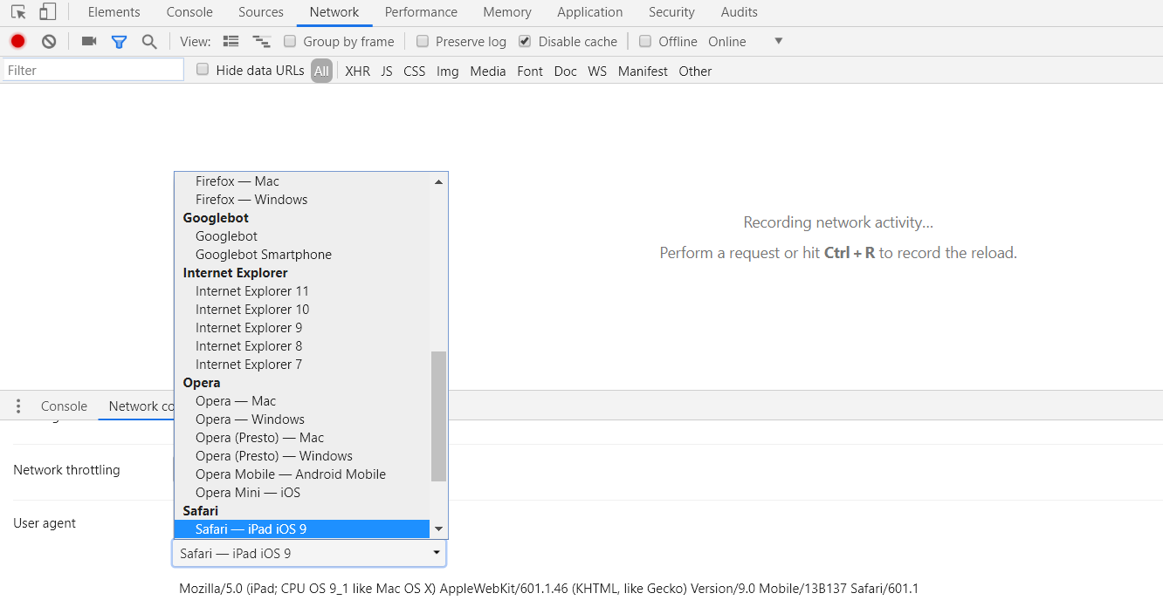Filter requests by JS

pyautogui.click(x=387, y=71)
